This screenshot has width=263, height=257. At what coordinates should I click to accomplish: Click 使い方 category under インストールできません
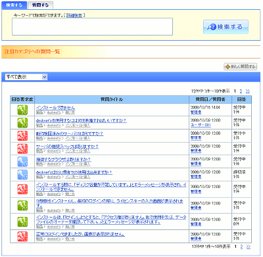pyautogui.click(x=70, y=112)
